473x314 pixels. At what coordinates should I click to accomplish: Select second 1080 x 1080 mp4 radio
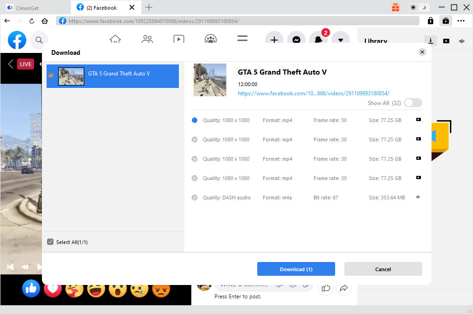[x=195, y=140]
